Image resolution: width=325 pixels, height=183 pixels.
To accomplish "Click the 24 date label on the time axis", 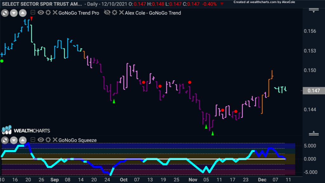I will point(107,180).
